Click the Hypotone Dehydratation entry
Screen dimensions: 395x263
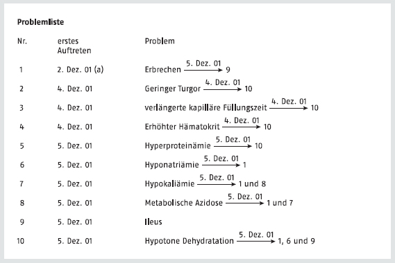190,241
